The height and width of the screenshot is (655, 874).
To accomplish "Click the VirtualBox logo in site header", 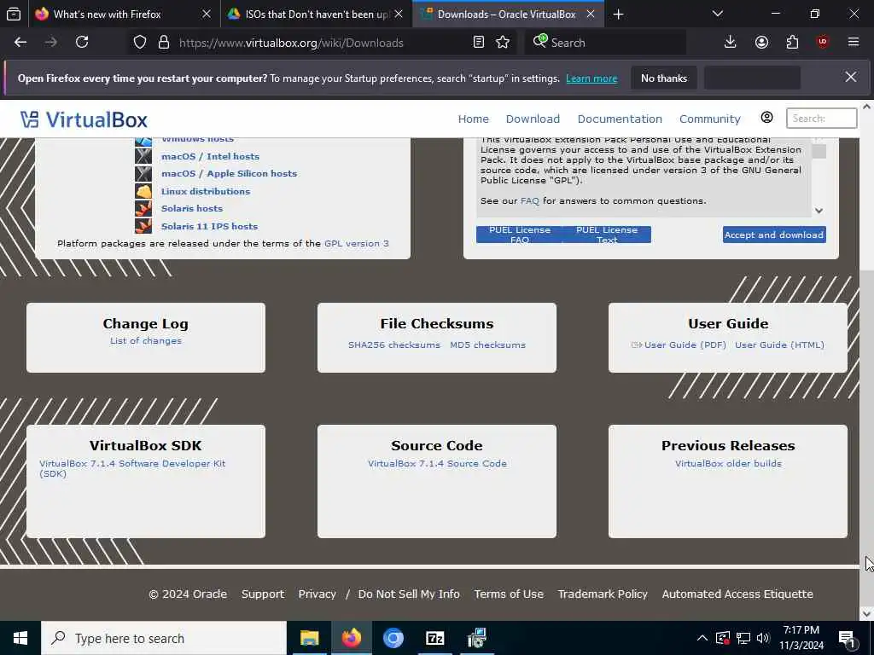I will tap(84, 119).
